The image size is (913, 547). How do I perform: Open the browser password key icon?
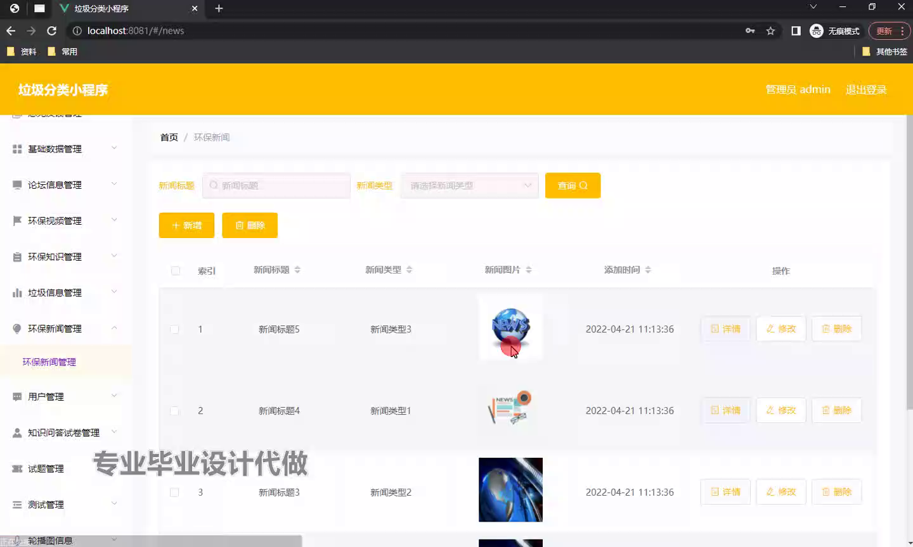click(750, 30)
